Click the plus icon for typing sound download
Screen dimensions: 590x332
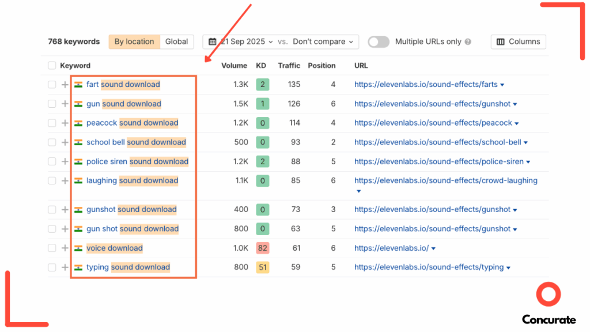click(x=65, y=267)
